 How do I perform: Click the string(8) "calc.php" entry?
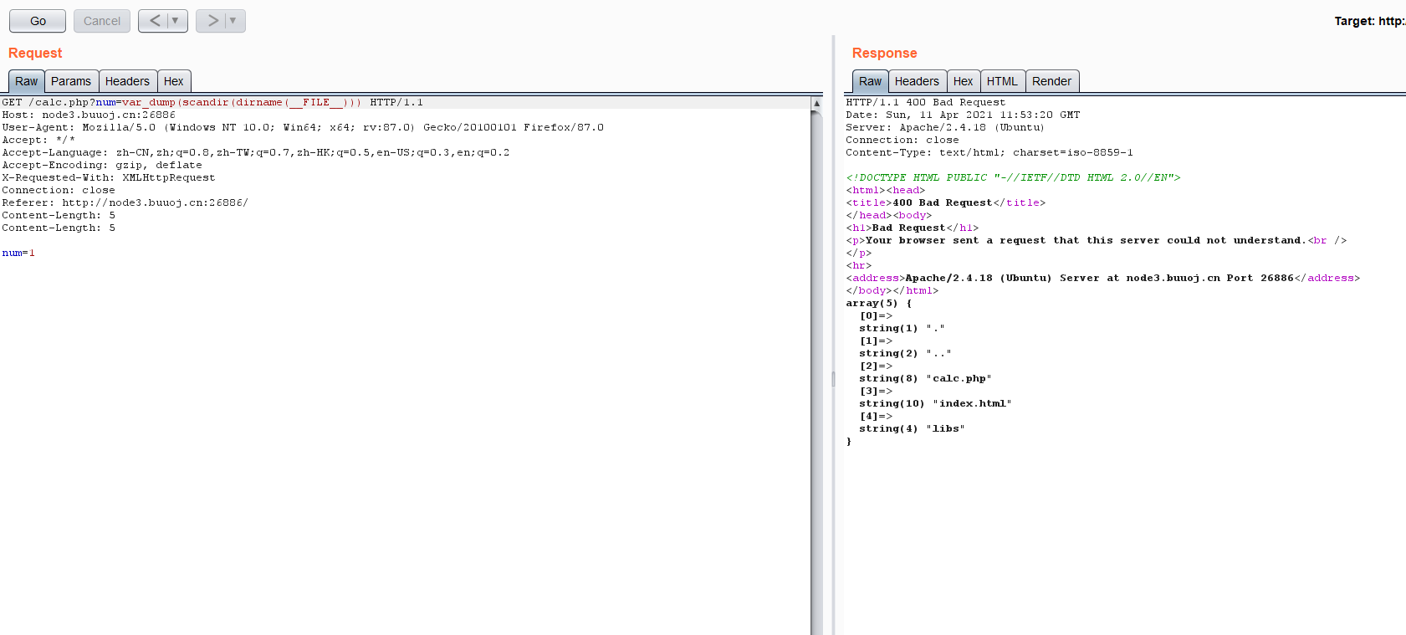925,378
